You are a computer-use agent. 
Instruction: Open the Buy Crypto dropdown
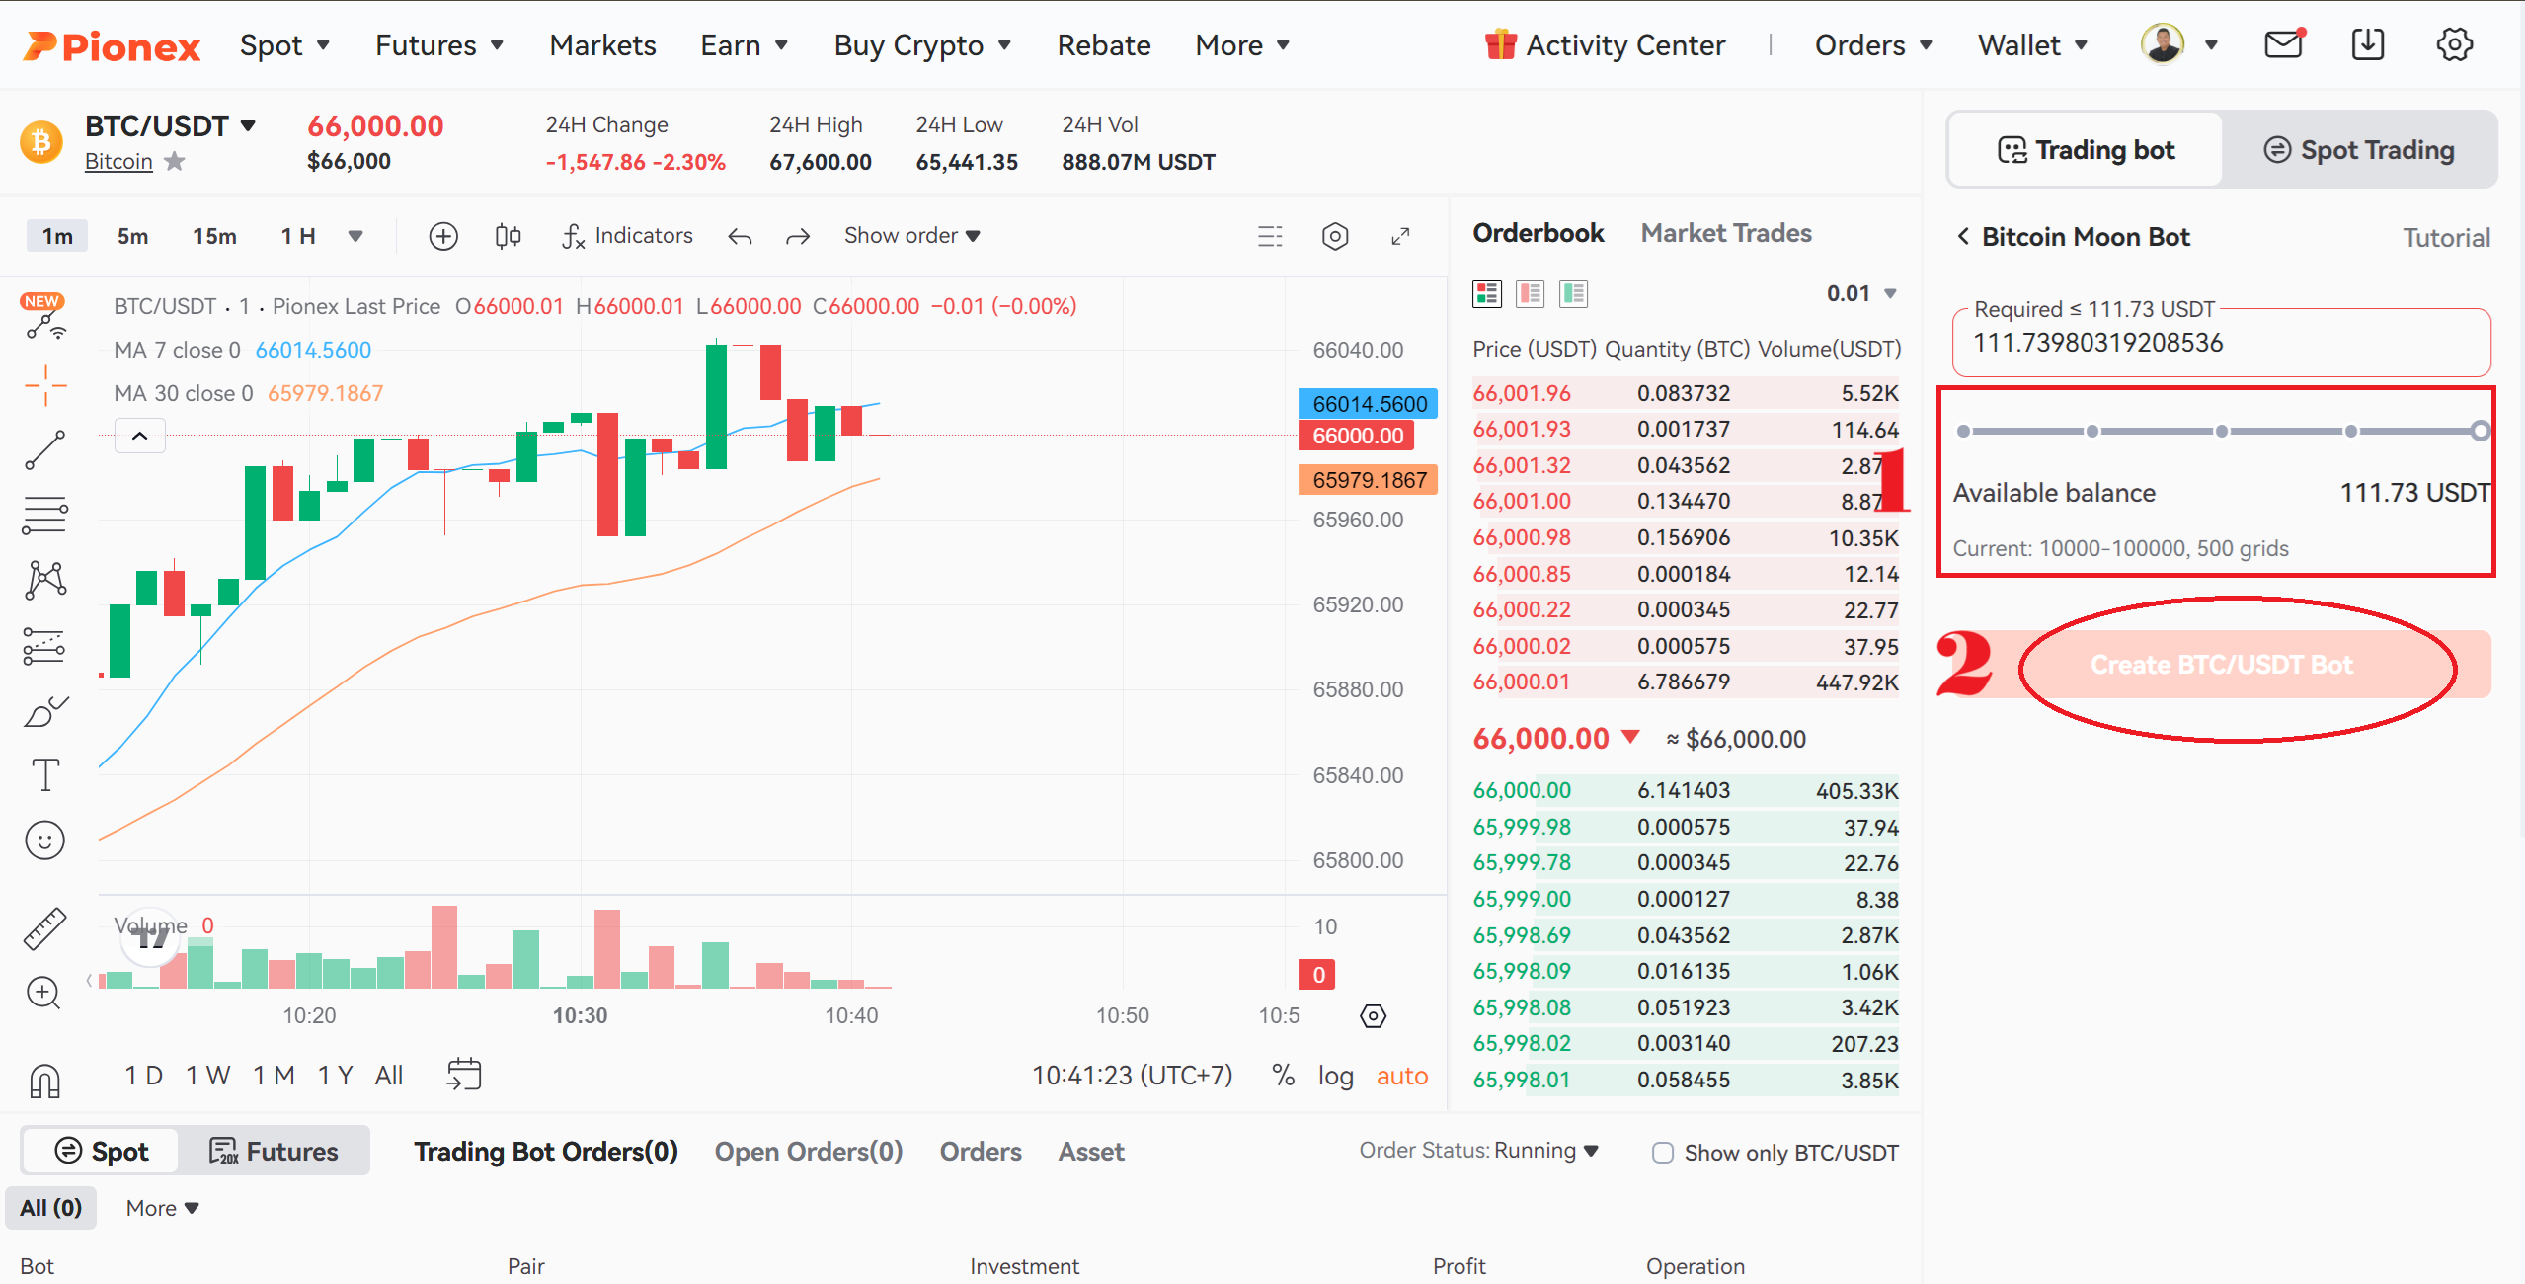coord(922,45)
